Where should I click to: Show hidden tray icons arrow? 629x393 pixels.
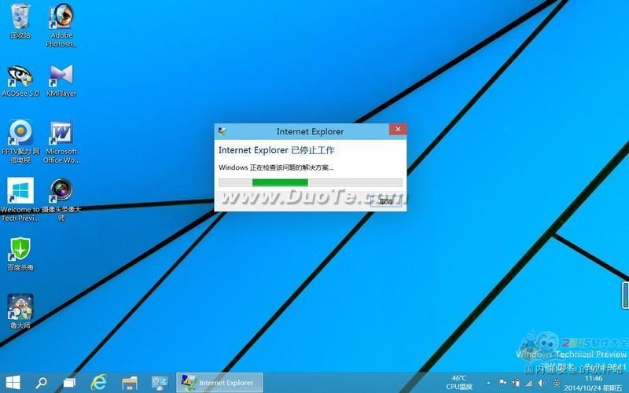click(x=488, y=384)
